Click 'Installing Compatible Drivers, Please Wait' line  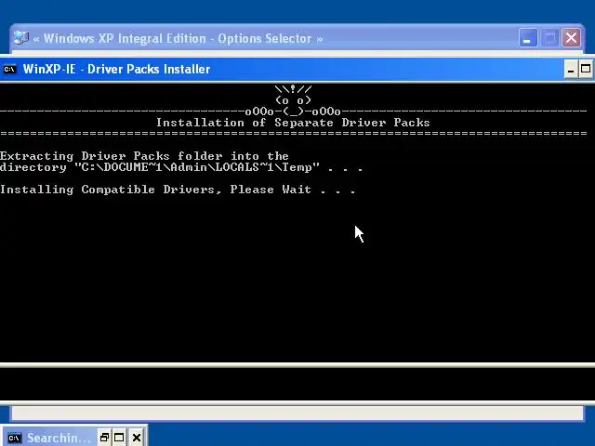coord(178,190)
